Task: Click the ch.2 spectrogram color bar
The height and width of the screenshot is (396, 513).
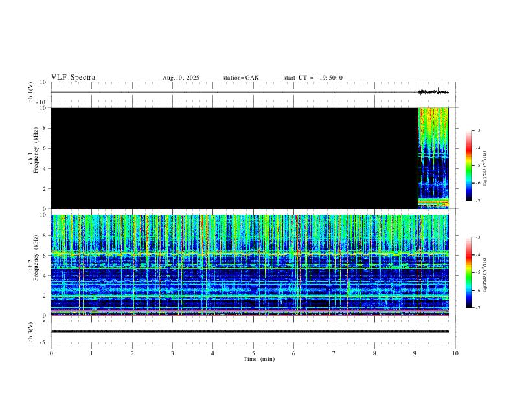Action: (468, 272)
